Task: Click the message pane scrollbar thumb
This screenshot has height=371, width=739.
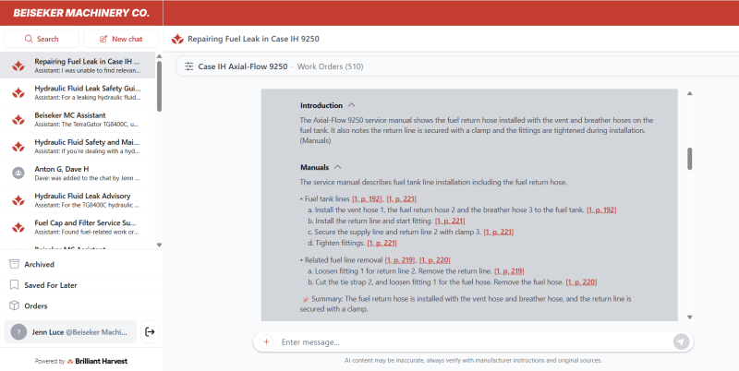Action: [x=689, y=159]
